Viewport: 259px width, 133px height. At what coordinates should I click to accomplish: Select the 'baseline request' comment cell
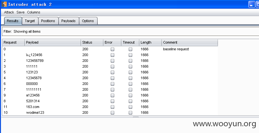pos(176,49)
